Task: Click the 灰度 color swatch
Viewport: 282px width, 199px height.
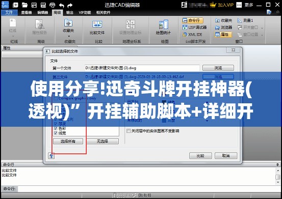Action: pos(164,121)
